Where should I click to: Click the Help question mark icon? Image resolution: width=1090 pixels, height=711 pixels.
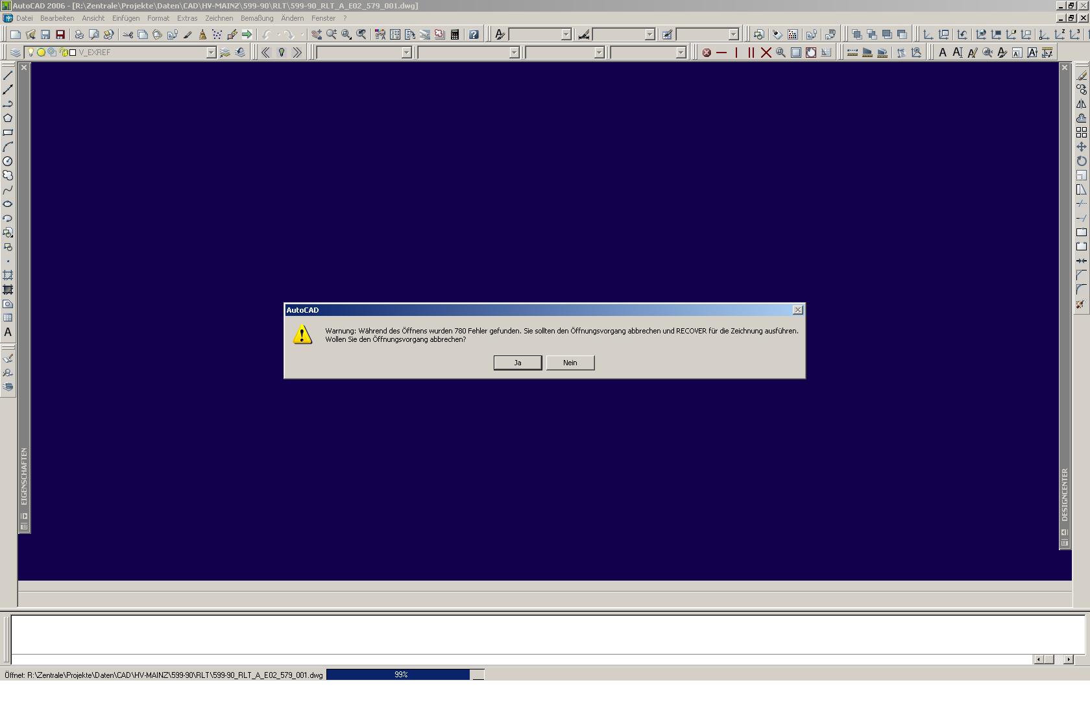(474, 34)
